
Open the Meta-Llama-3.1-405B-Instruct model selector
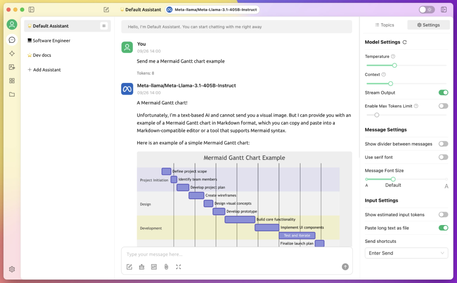tap(212, 10)
